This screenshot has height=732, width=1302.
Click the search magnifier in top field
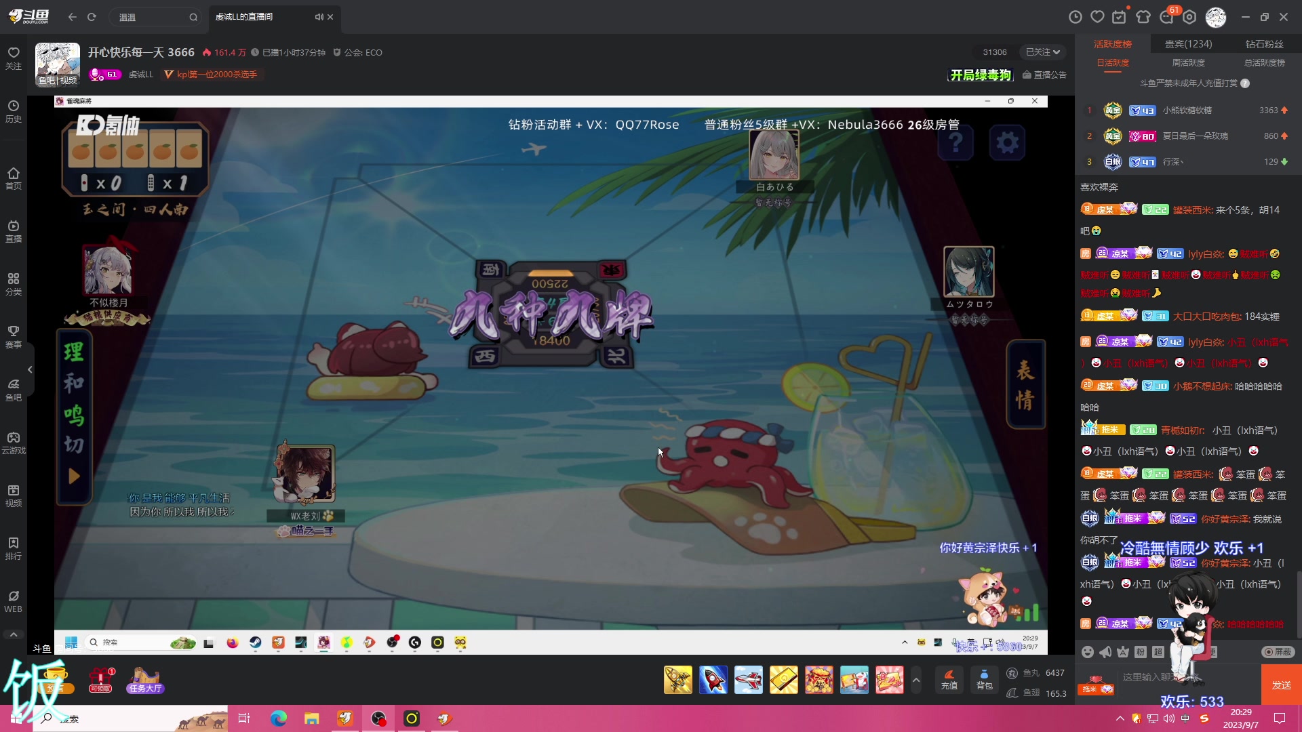193,17
